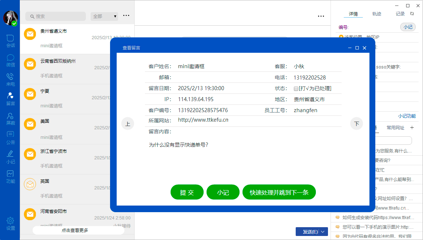Open the 会话 sidebar section

[10, 41]
